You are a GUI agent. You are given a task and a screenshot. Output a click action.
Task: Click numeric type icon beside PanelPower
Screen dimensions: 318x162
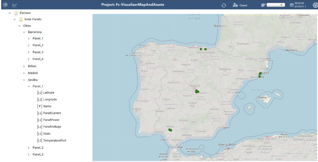[40, 120]
